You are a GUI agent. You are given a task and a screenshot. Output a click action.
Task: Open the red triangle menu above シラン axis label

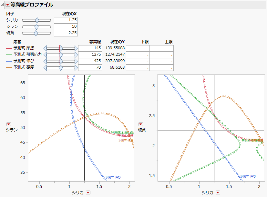tap(9, 124)
